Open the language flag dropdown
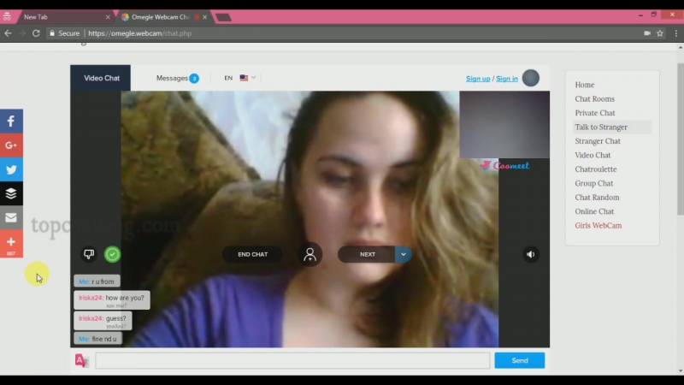 point(248,78)
